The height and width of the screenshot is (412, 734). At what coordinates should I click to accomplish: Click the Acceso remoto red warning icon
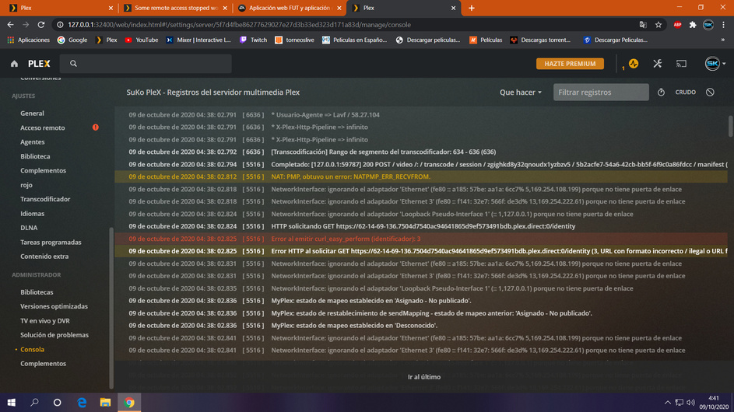point(96,127)
